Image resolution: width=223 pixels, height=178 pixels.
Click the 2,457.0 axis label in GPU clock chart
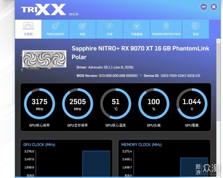point(29,159)
